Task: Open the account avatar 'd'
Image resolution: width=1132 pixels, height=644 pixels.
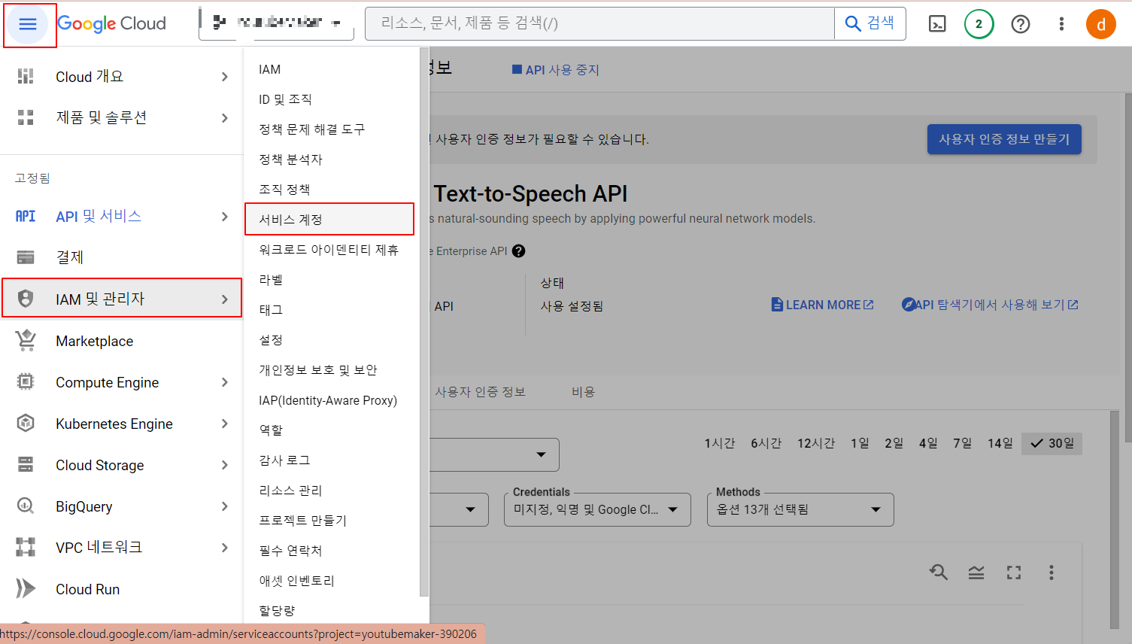Action: [1100, 24]
